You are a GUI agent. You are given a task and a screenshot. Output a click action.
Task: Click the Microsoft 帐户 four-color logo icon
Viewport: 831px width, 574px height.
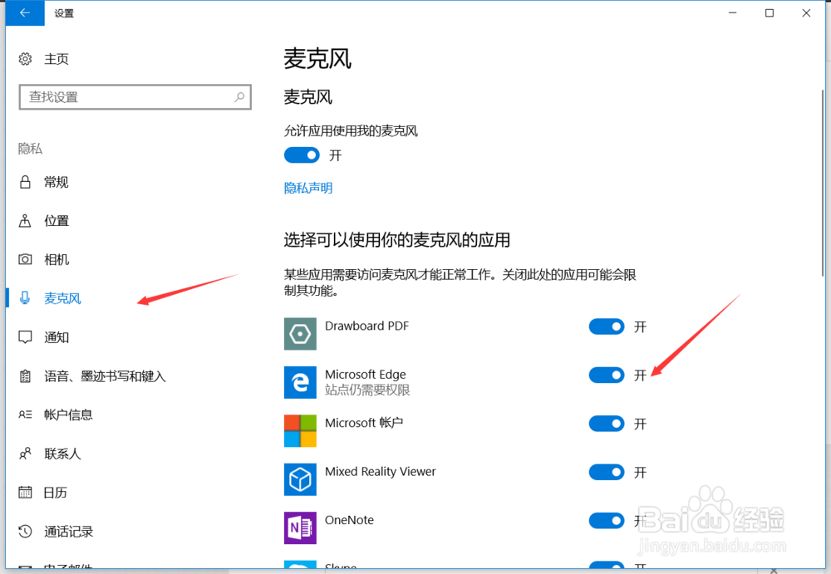pyautogui.click(x=300, y=431)
